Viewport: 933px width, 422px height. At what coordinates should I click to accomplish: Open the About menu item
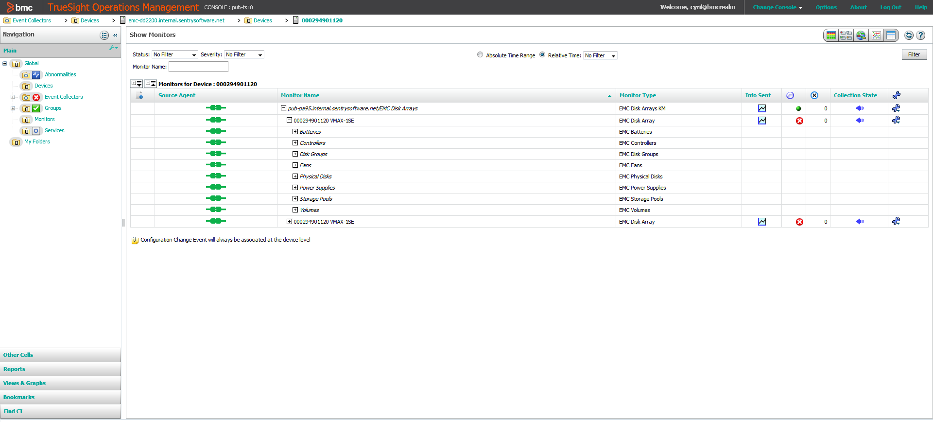[858, 7]
